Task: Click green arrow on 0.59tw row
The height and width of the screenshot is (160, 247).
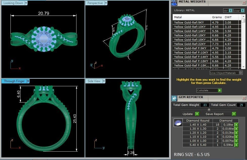Action: [236, 145]
